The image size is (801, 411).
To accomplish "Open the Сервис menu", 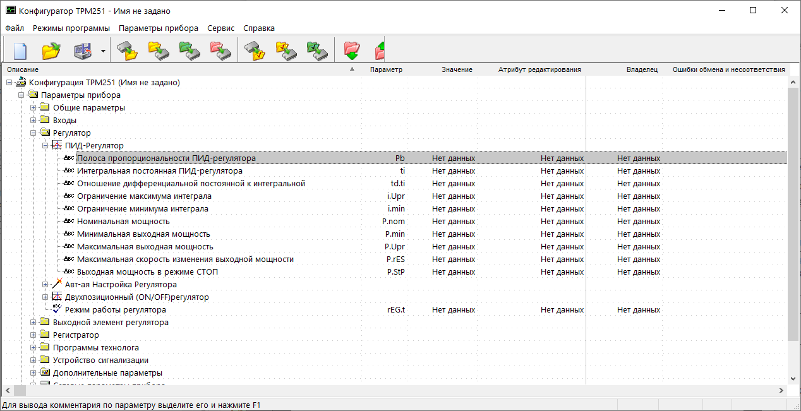I will (220, 28).
